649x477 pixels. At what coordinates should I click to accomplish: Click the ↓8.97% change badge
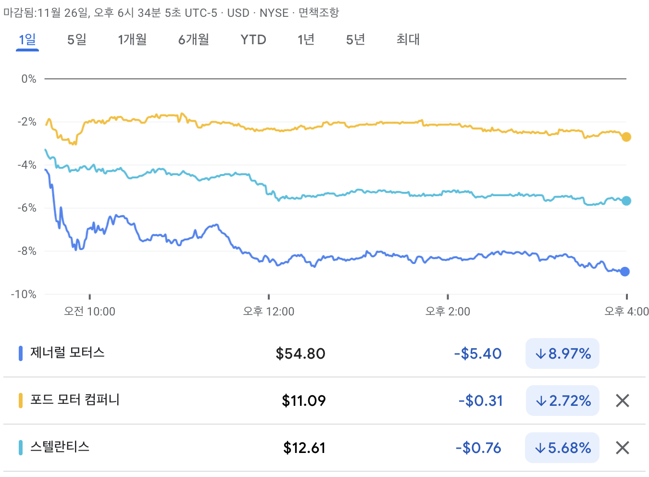tap(562, 353)
